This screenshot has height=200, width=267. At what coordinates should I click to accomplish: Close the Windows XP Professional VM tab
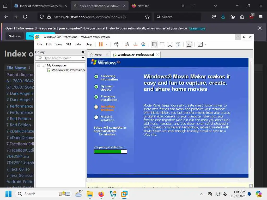pyautogui.click(x=158, y=55)
